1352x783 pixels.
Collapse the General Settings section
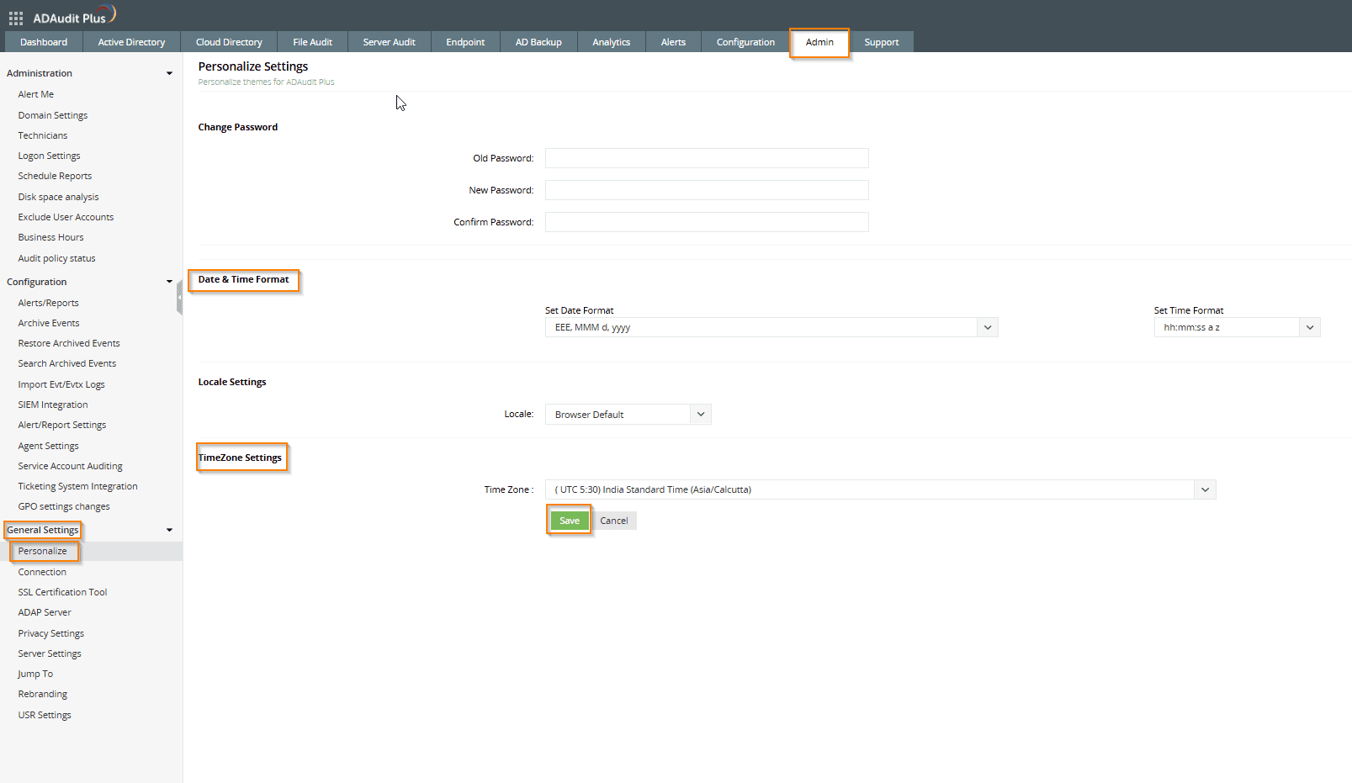(x=169, y=531)
